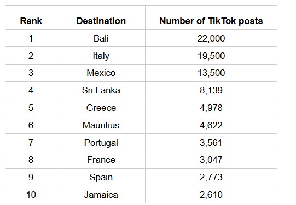Click the 19,500 posts value

pyautogui.click(x=211, y=56)
